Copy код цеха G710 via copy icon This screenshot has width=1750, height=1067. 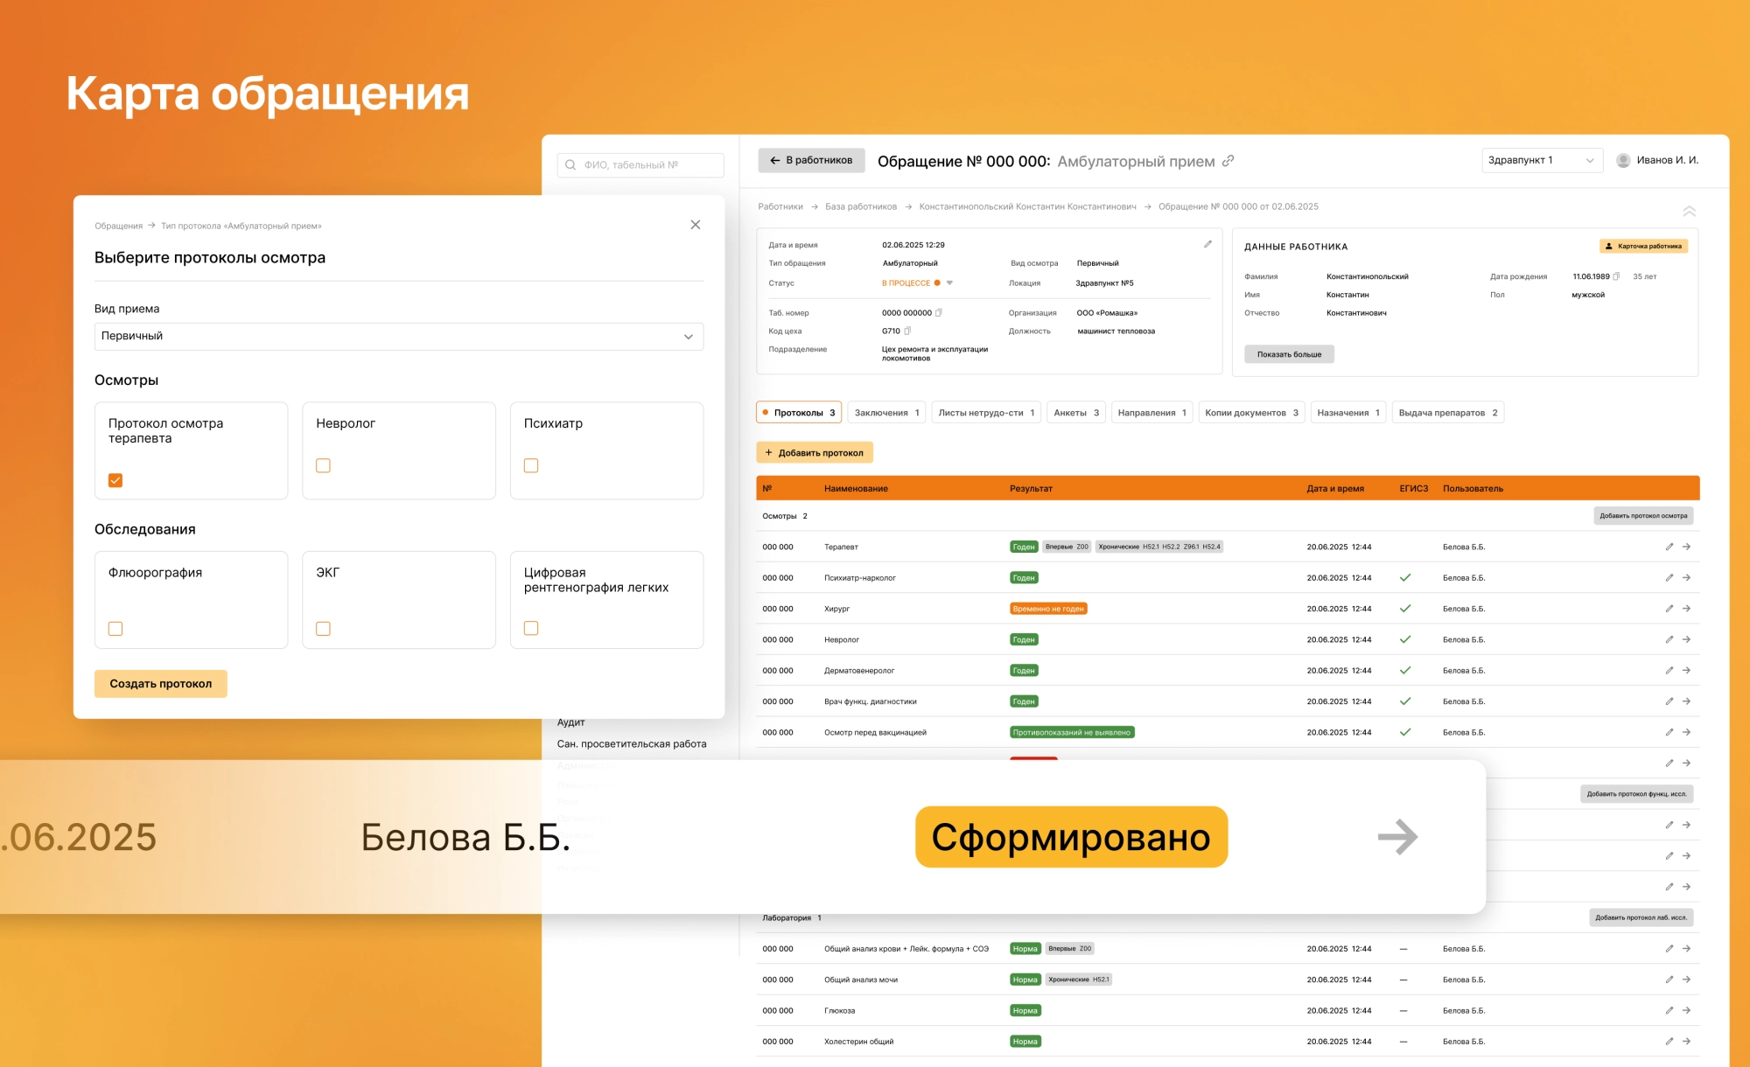point(907,331)
